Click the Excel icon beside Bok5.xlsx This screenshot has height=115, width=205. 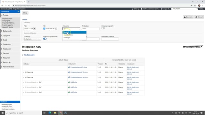click(x=69, y=87)
